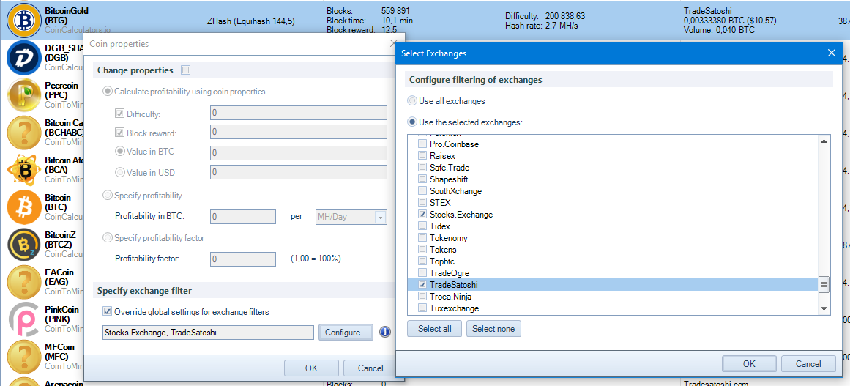Screen dimensions: 850x386
Task: Check the Raisex exchange checkbox
Action: click(x=422, y=156)
